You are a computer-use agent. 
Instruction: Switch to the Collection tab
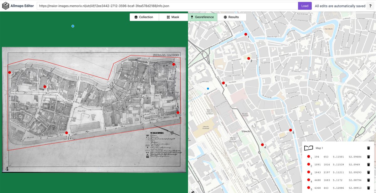click(x=144, y=17)
